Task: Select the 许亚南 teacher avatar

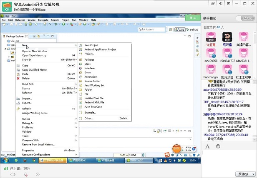Action: point(211,37)
